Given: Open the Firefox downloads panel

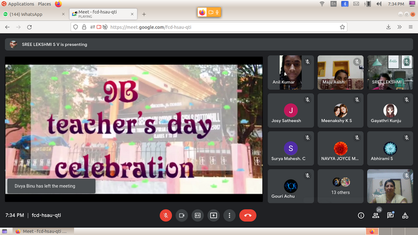Looking at the screenshot, I should tap(388, 27).
